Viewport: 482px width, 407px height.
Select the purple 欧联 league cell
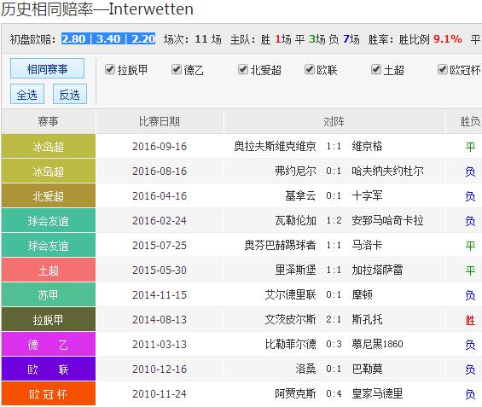tap(49, 369)
